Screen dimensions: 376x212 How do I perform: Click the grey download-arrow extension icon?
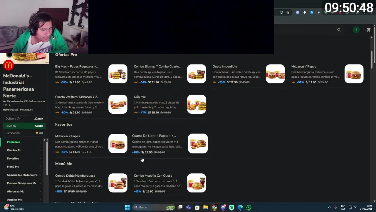tap(319, 12)
